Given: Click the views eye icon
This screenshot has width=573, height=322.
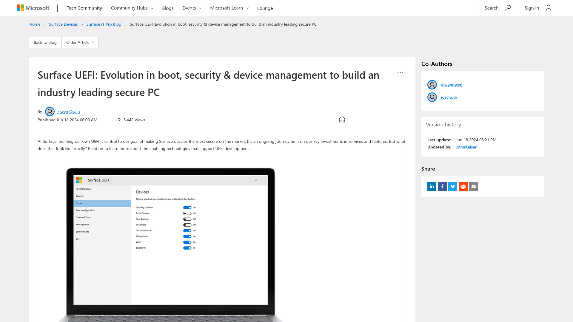Looking at the screenshot, I should 119,120.
